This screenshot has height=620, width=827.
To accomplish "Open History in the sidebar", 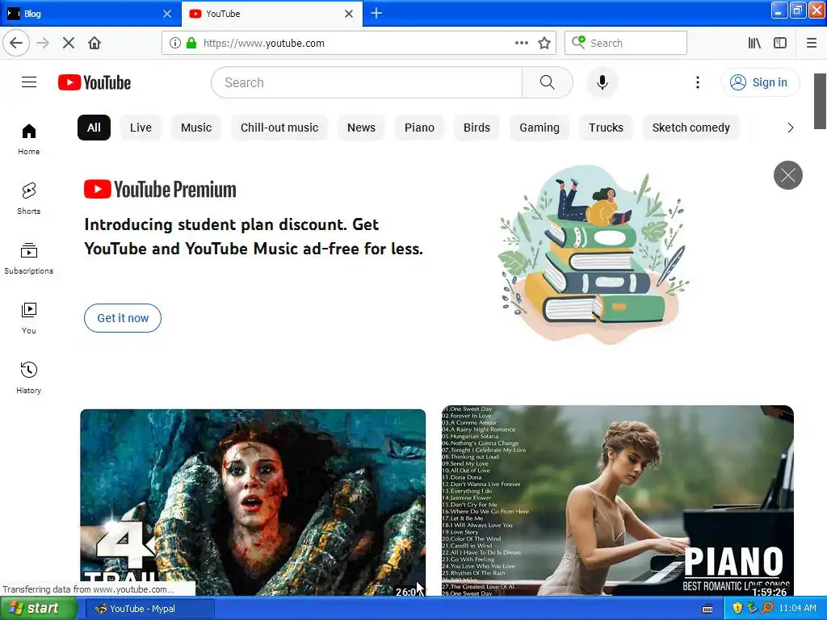I will click(x=28, y=378).
